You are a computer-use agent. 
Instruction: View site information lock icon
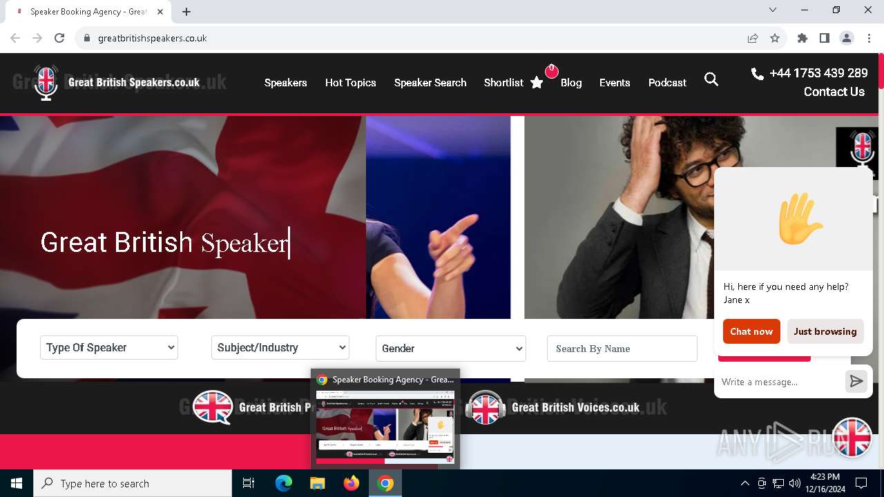pos(87,38)
